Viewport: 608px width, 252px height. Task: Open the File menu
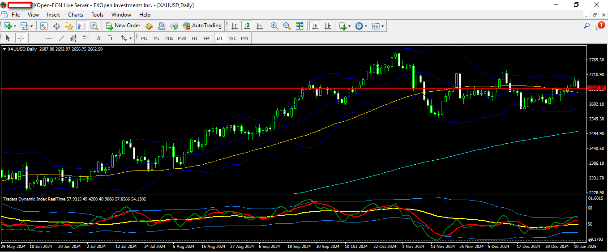click(x=16, y=14)
